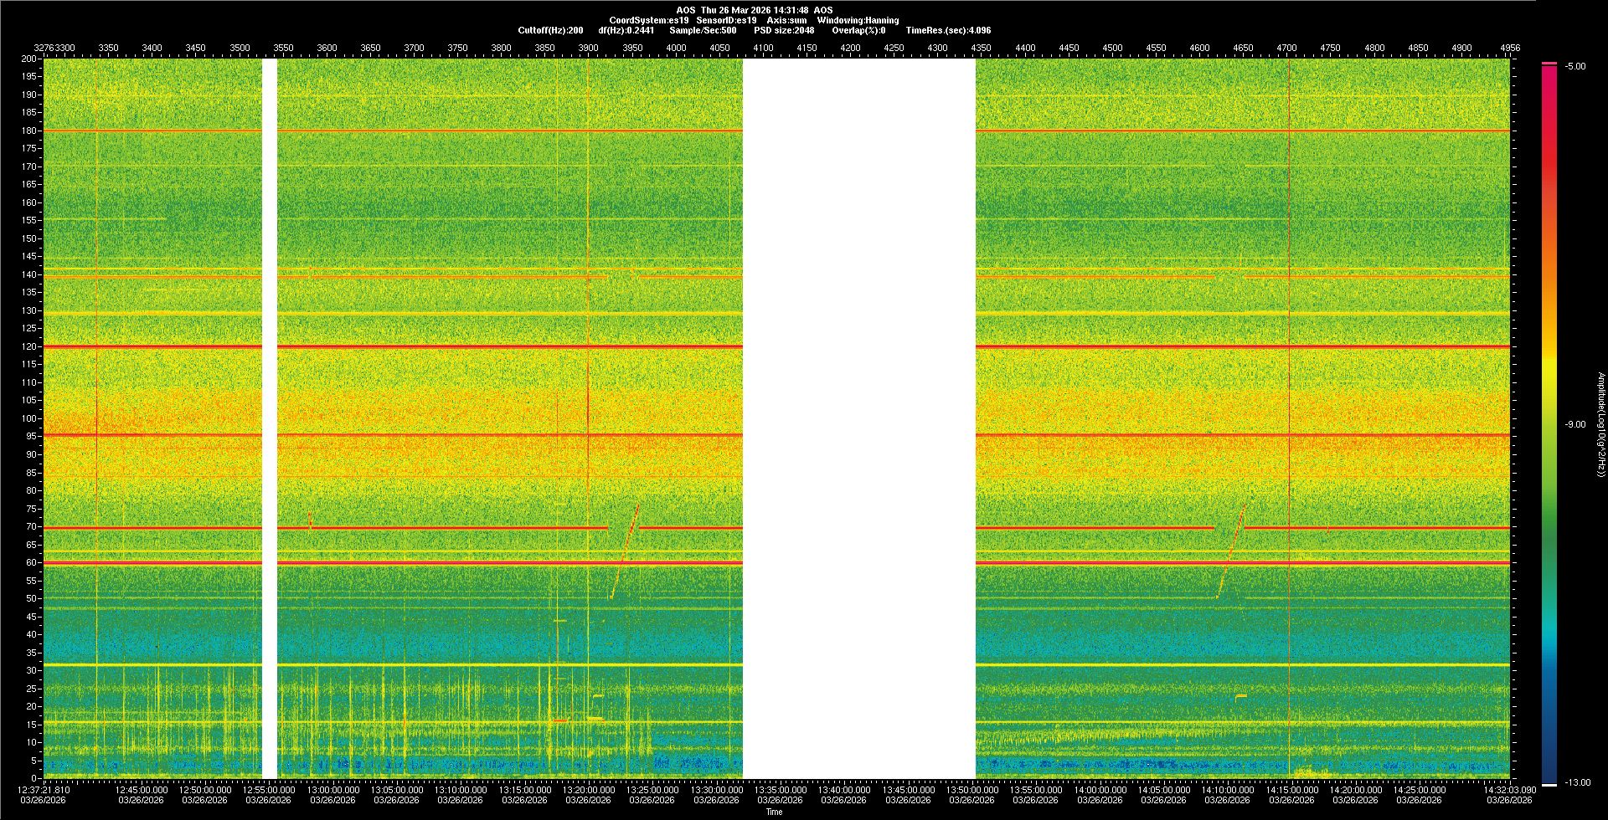Click the 60 Hz frequency axis label
Viewport: 1608px width, 820px height.
(31, 562)
